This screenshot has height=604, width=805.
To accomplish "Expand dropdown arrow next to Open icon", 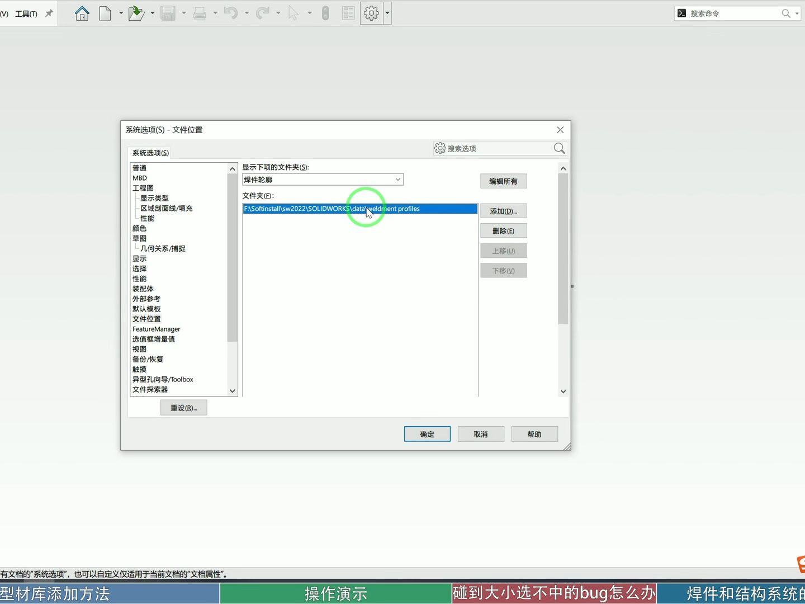I will tap(152, 13).
